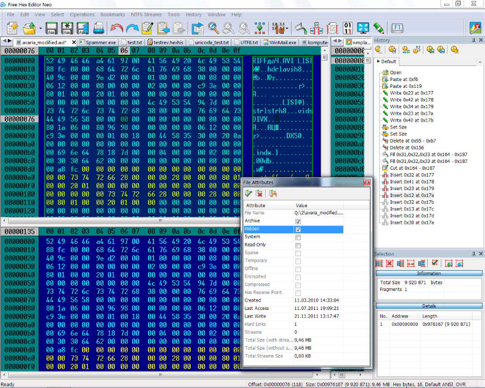Click the fill bucket toolbar icon

[300, 28]
